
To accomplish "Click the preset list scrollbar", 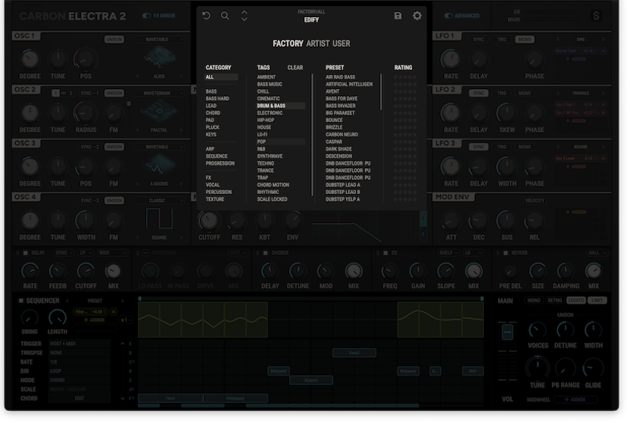I will 381,92.
